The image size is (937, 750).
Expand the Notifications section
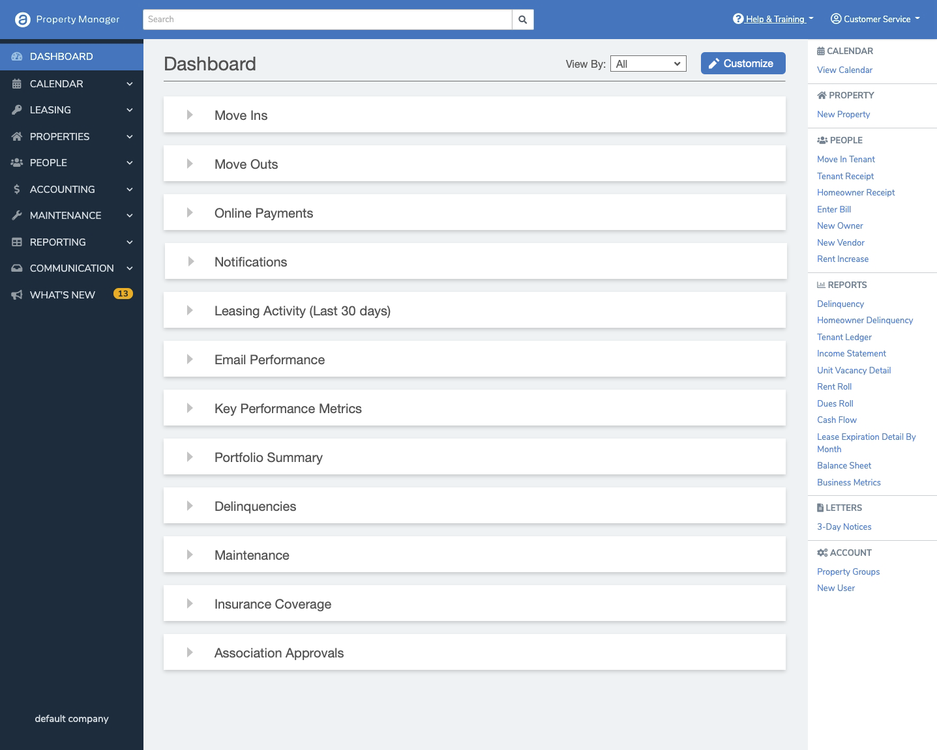(x=191, y=261)
